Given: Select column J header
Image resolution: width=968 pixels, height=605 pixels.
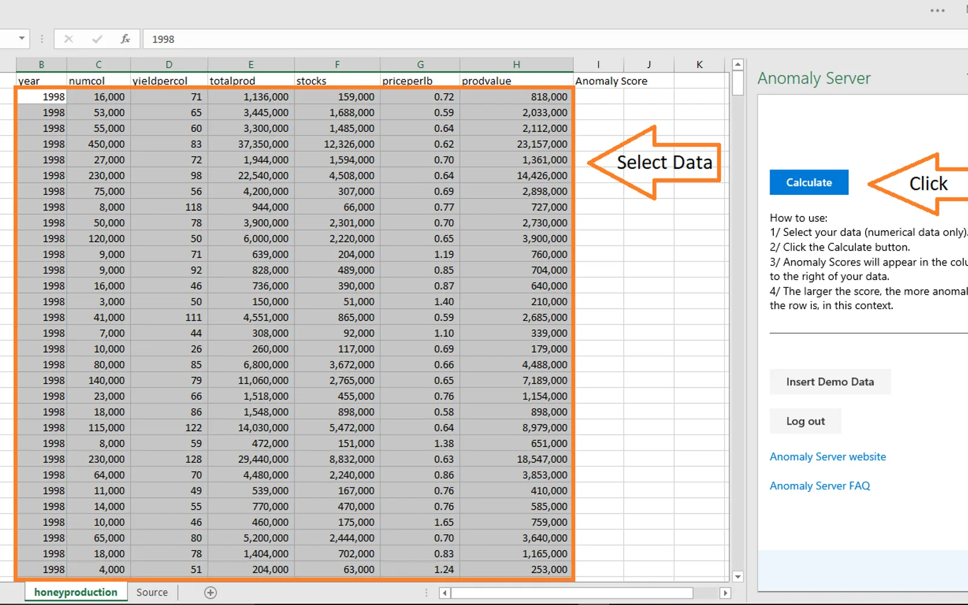Looking at the screenshot, I should (649, 65).
